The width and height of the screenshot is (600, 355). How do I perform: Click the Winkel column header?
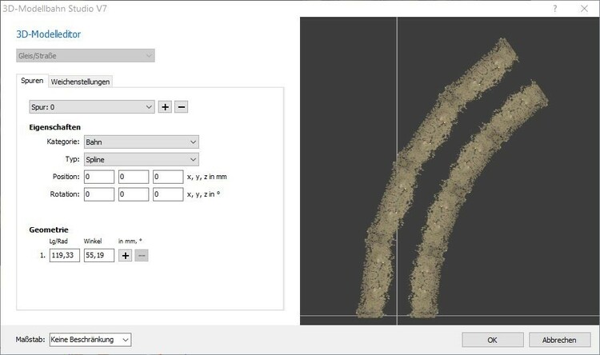point(93,241)
